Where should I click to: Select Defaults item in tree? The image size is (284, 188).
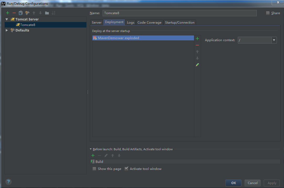(x=22, y=30)
